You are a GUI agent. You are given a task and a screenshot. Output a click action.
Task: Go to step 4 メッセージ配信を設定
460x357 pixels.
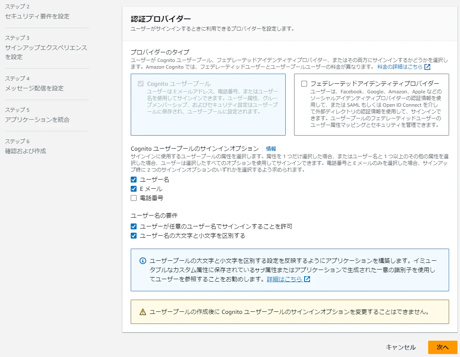tap(34, 88)
